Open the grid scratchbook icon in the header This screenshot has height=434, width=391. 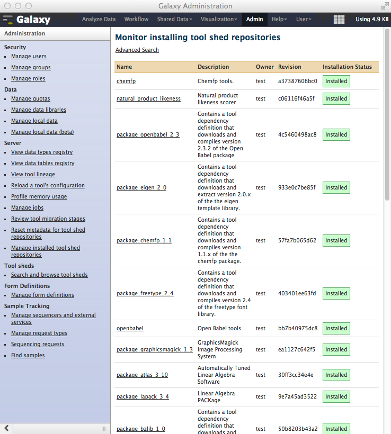[339, 20]
